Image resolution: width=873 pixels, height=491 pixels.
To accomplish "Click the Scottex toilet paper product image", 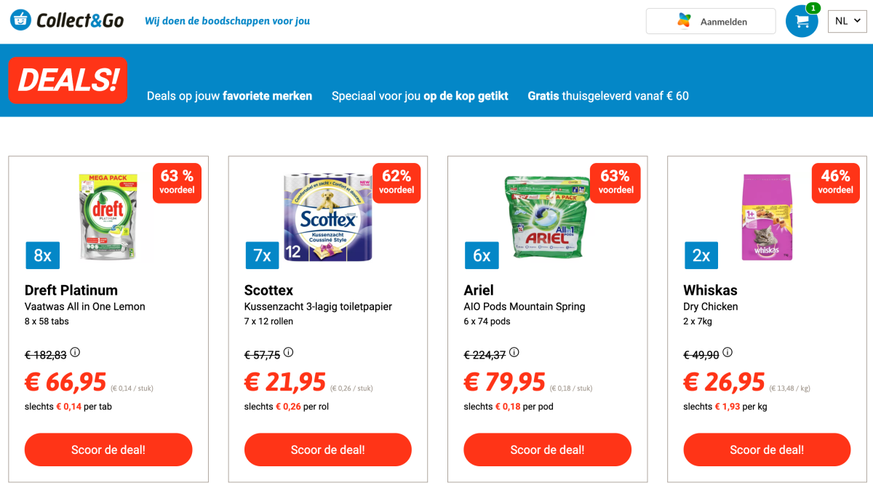I will click(327, 216).
